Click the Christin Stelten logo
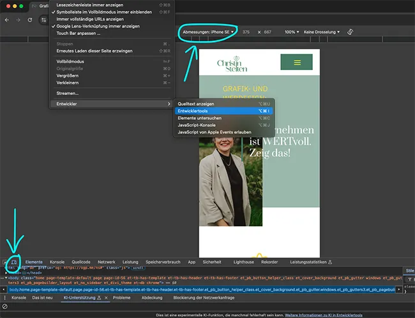 click(232, 64)
